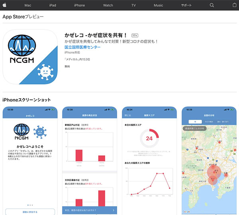The image size is (239, 215).
Task: Open the 国立国際医療センター developer link
Action: [82, 47]
